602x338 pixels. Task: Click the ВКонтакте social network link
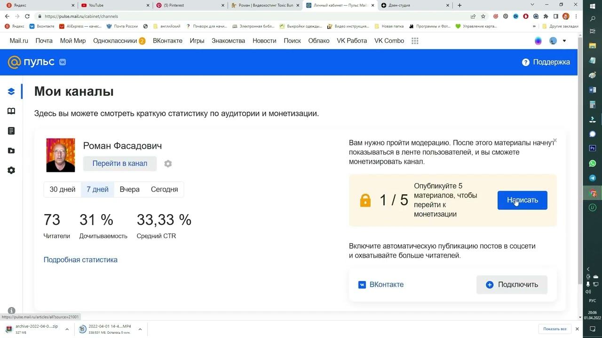(x=381, y=285)
